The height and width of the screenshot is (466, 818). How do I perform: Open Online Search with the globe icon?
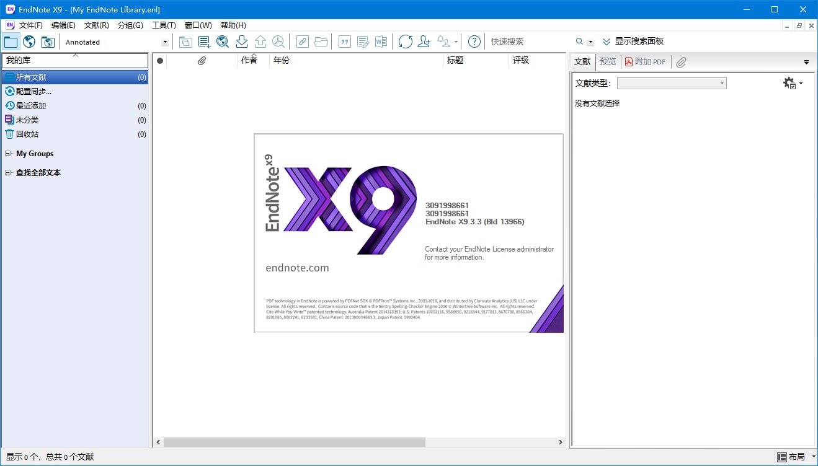pyautogui.click(x=222, y=42)
